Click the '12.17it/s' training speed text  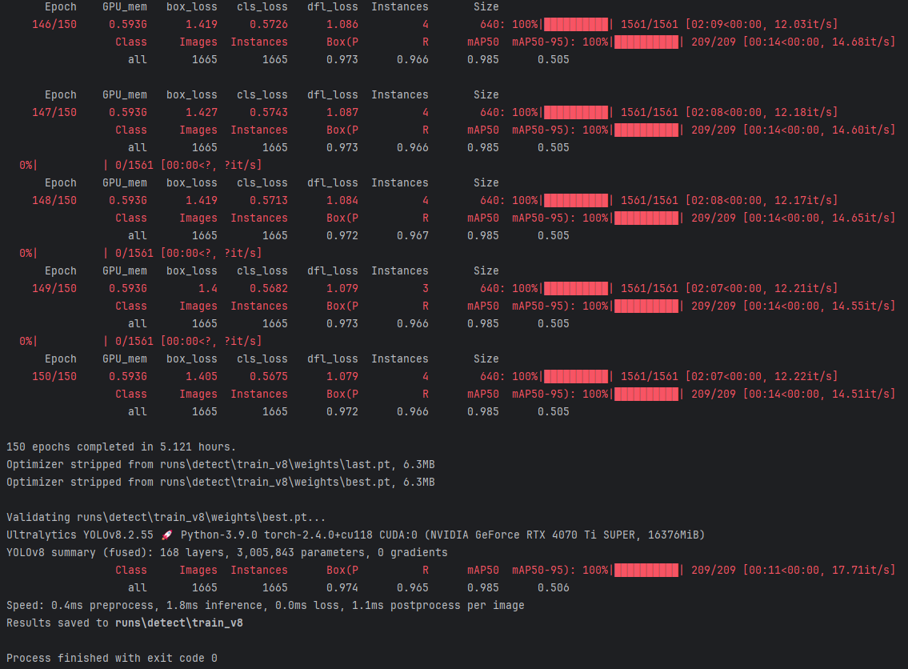pos(802,200)
